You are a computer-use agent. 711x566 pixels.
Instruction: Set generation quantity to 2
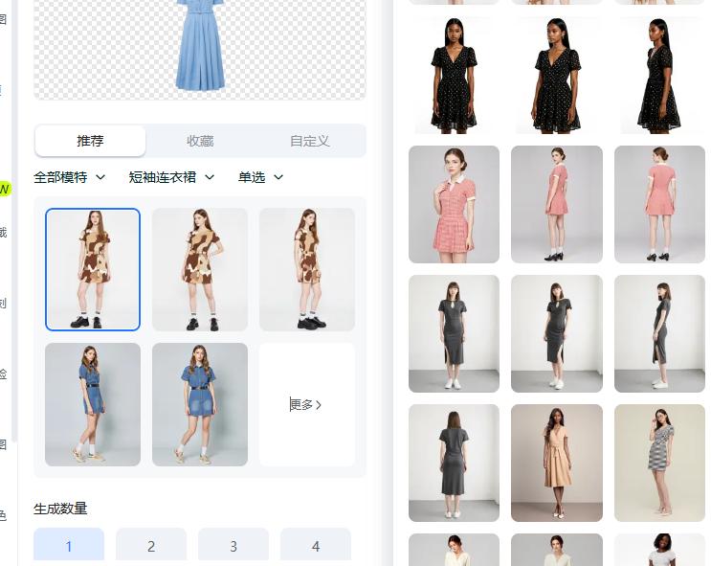click(151, 545)
